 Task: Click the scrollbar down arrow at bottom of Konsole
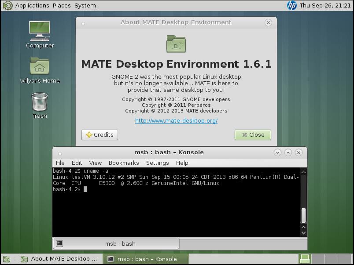(304, 233)
